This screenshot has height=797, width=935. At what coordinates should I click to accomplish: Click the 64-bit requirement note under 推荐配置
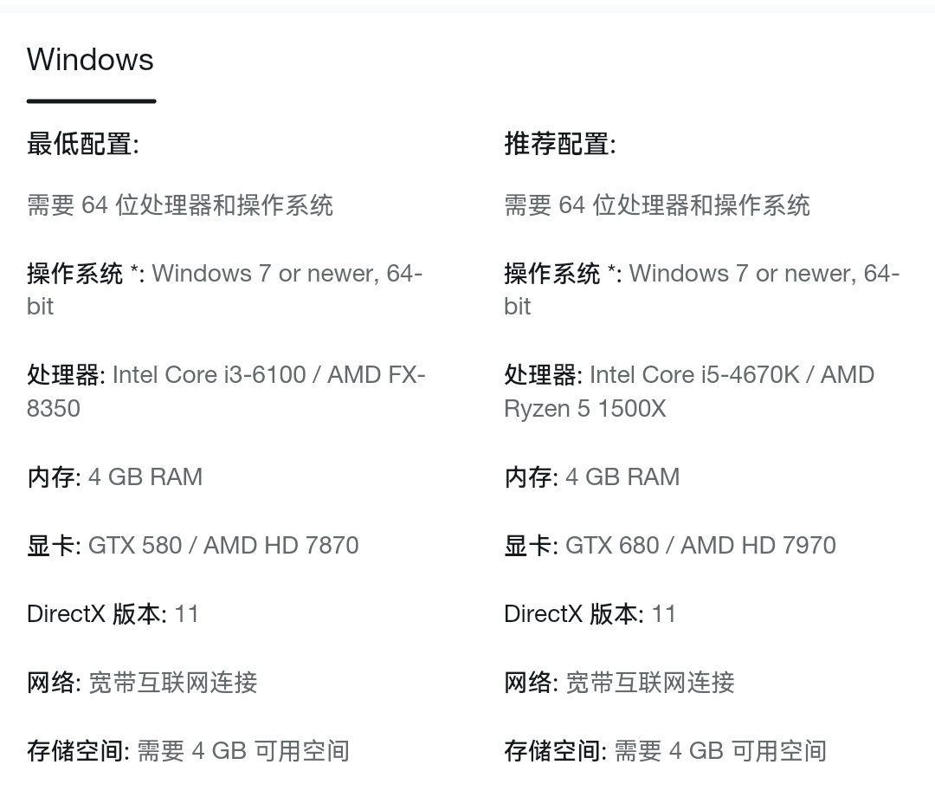[x=657, y=205]
